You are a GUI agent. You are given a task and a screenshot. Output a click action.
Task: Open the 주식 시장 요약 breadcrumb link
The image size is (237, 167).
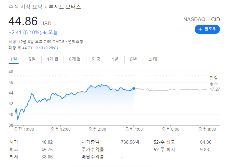[26, 7]
